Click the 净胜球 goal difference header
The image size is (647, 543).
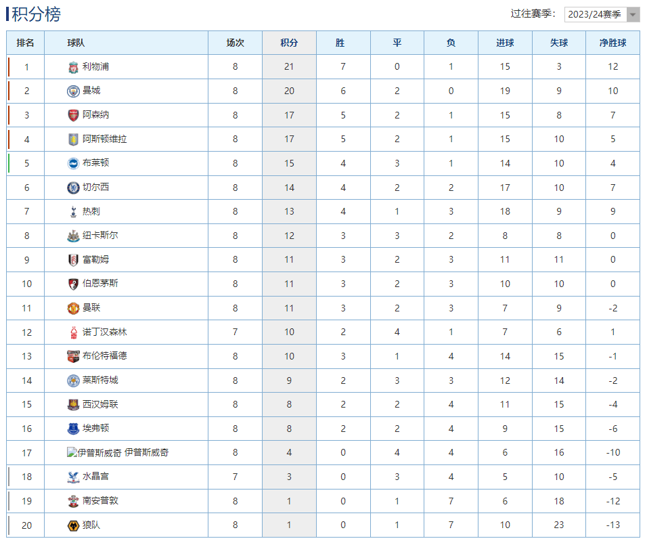[x=612, y=43]
